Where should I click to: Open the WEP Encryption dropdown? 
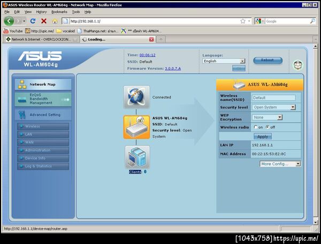pos(267,117)
